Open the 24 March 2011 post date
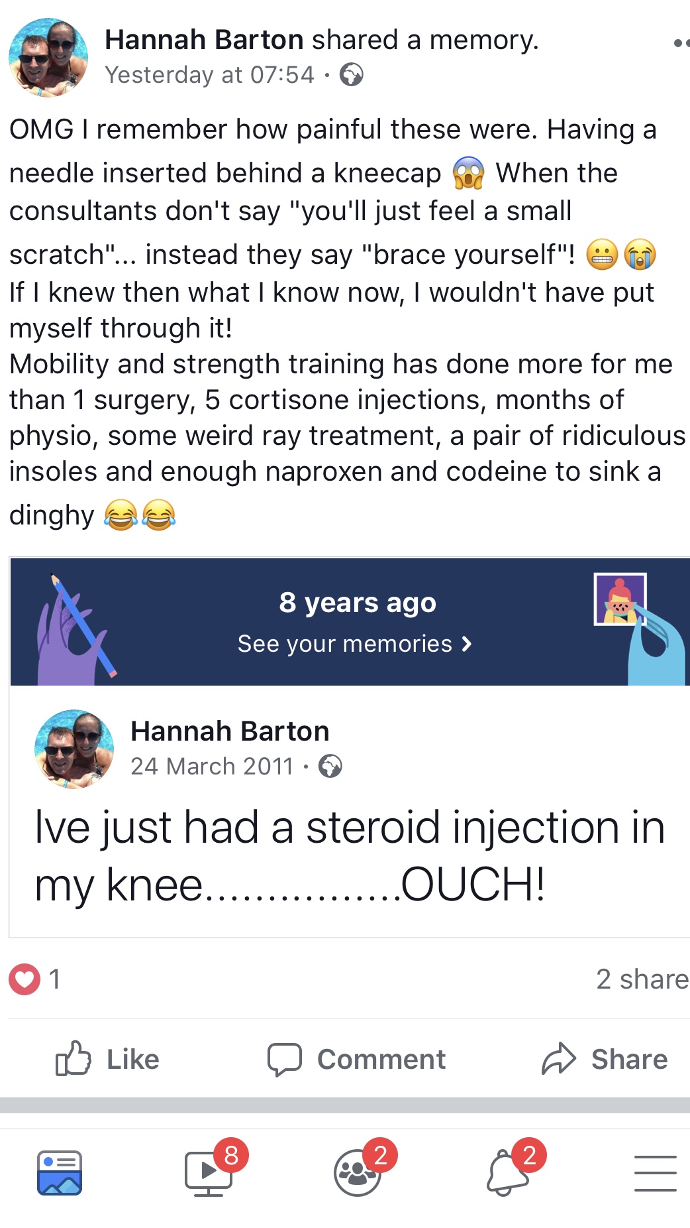The image size is (690, 1228). click(212, 767)
